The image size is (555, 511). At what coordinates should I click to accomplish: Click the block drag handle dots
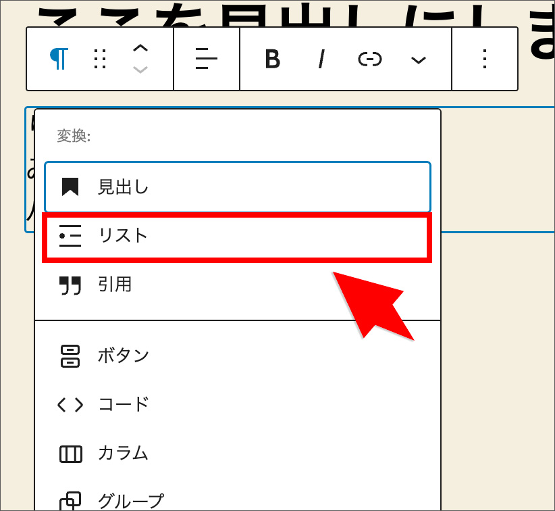[x=100, y=59]
